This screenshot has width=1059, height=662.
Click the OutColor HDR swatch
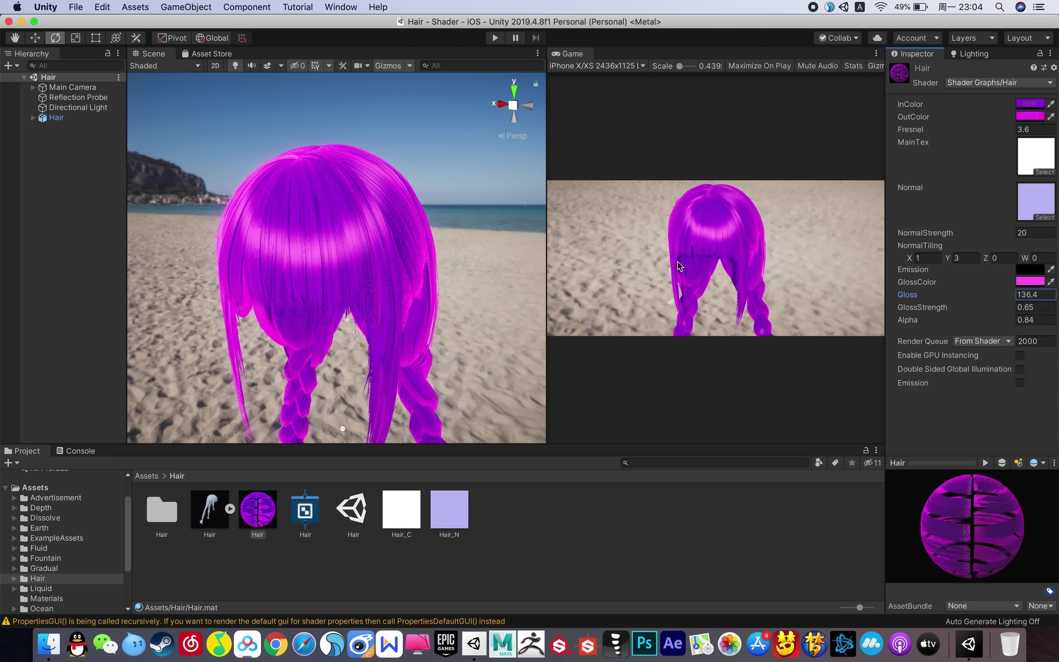coord(1030,117)
